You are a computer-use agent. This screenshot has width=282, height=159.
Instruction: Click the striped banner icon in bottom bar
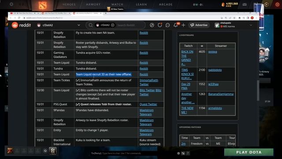click(52, 151)
